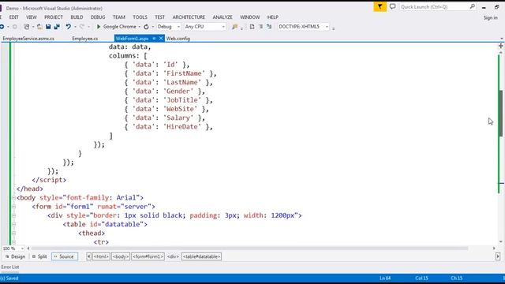This screenshot has height=284, width=505.
Task: Open the WINDOW menu
Action: coord(249,17)
